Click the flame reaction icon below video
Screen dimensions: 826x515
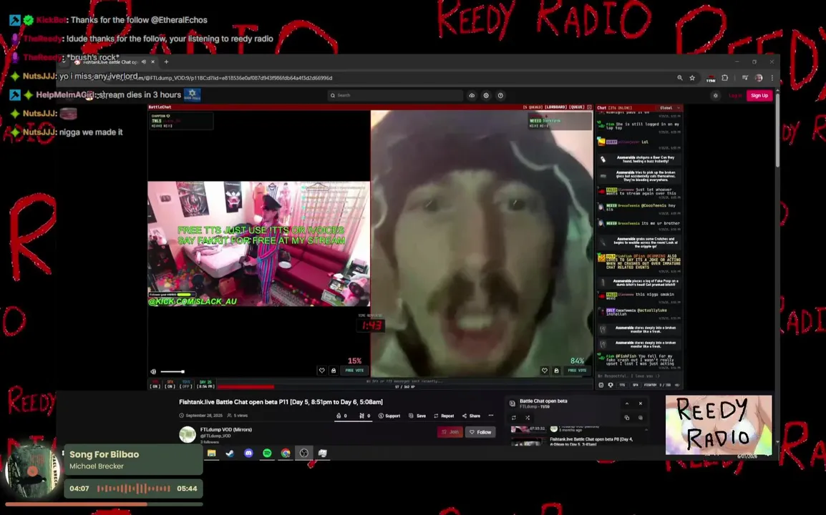tap(339, 416)
